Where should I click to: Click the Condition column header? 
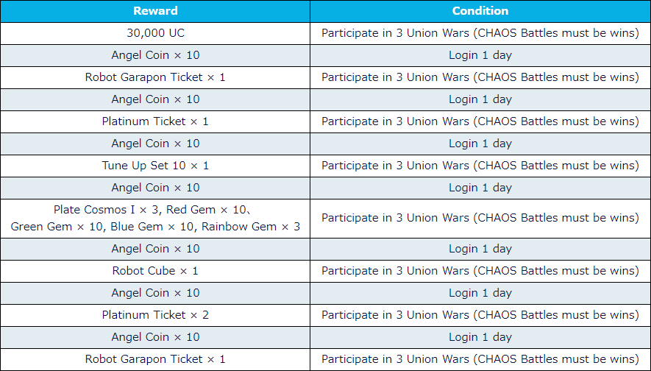pyautogui.click(x=480, y=11)
